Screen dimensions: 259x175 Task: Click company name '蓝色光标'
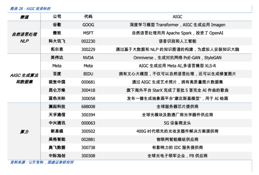57,98
